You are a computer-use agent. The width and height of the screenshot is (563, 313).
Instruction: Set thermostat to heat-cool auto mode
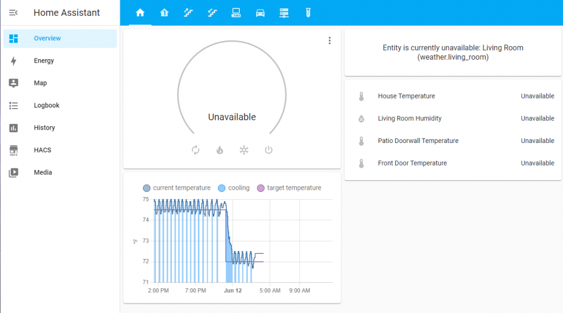(195, 150)
